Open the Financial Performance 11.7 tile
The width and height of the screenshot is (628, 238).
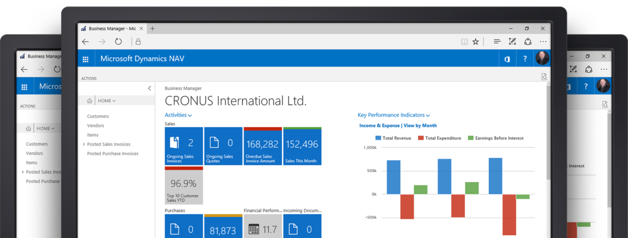click(x=263, y=226)
